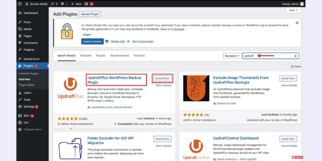
Task: Open Exclude Image Thumbnails From UpdraftPlus title
Action: [241, 80]
